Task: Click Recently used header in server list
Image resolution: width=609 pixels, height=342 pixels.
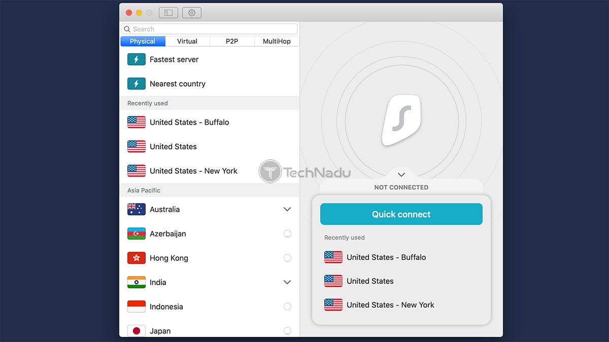Action: (148, 103)
